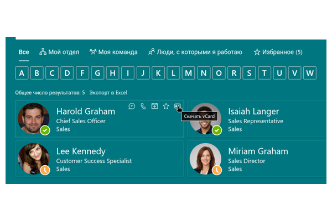Click Lee Kennedy's away status badge
Image resolution: width=332 pixels, height=221 pixels.
point(45,170)
